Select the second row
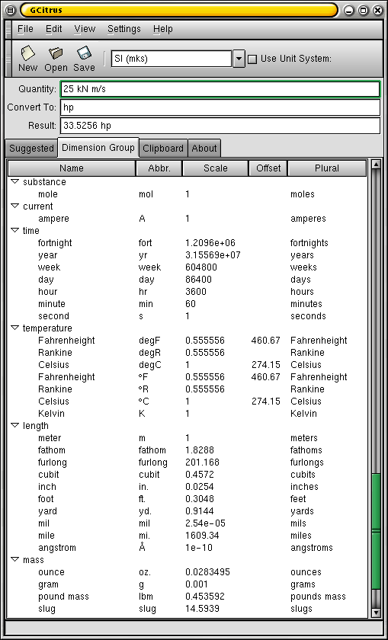 (x=187, y=316)
